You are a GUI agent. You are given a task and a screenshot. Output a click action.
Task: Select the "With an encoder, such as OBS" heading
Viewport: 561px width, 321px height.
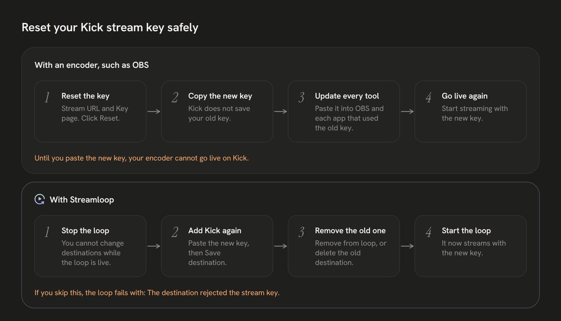[x=92, y=65]
